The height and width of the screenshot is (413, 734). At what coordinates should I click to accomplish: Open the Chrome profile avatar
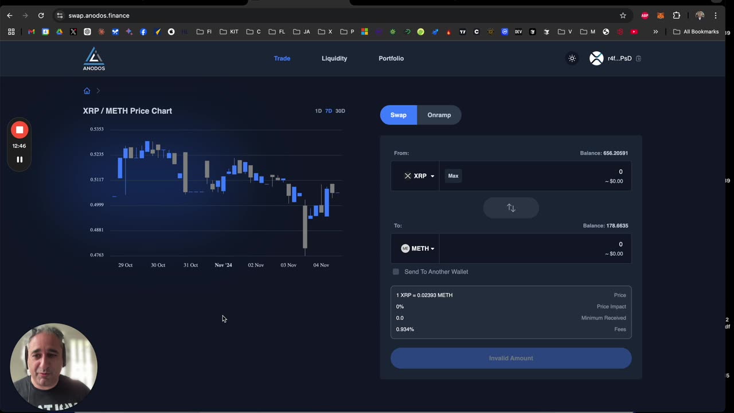pos(700,15)
